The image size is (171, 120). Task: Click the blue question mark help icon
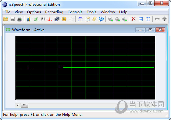pos(101,19)
